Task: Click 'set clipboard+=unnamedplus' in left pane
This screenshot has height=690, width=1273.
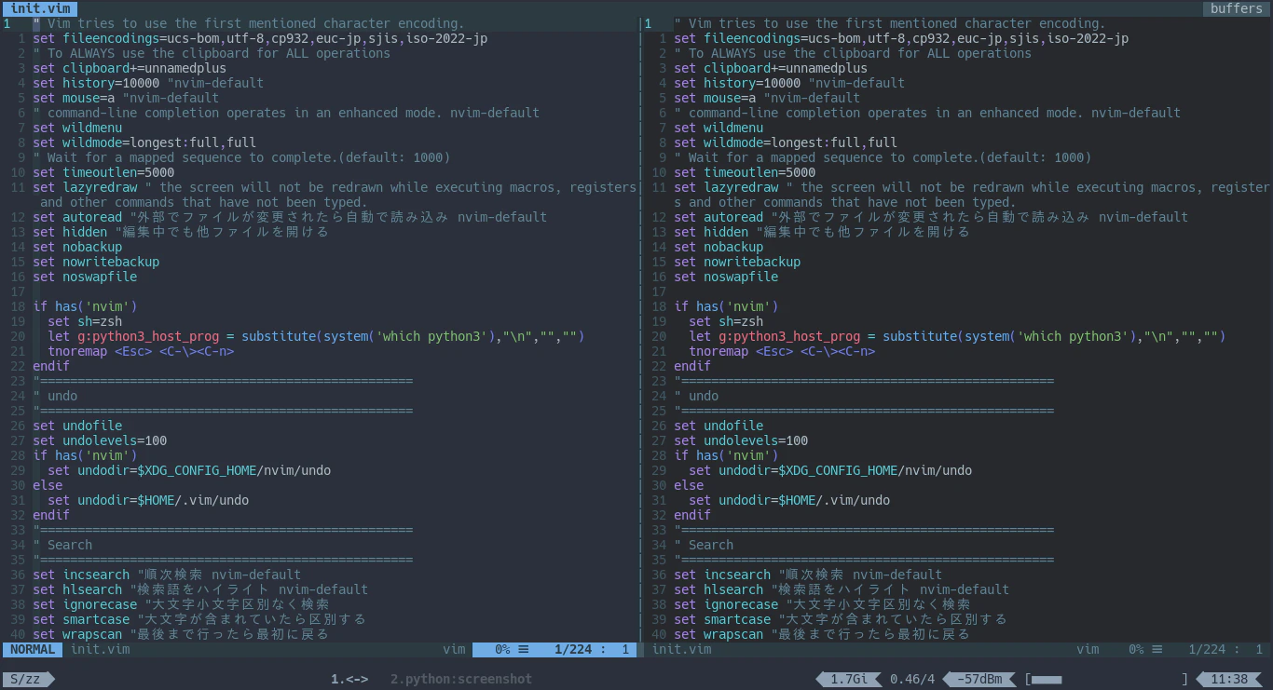Action: click(130, 68)
